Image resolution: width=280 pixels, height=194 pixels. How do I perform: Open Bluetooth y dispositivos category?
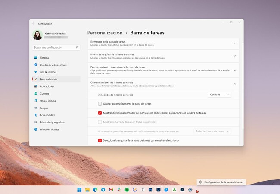(56, 65)
